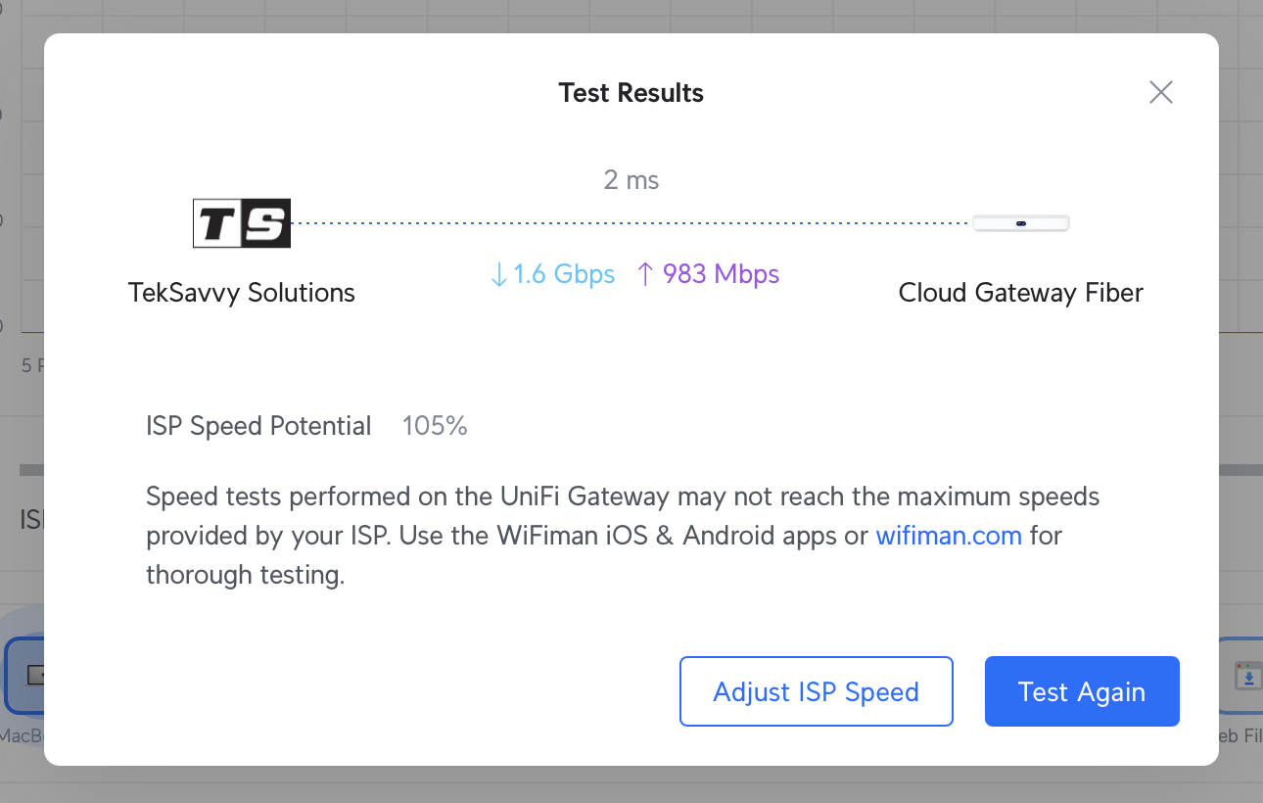Image resolution: width=1263 pixels, height=803 pixels.
Task: Click the web download icon at bottom right
Action: [1247, 676]
